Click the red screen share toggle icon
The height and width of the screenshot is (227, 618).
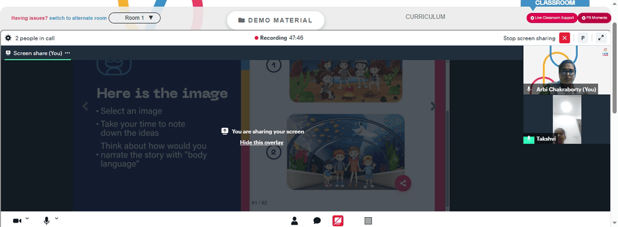click(338, 221)
